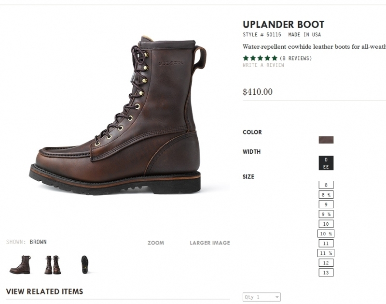
Task: Select size 9 ½
Action: point(326,214)
